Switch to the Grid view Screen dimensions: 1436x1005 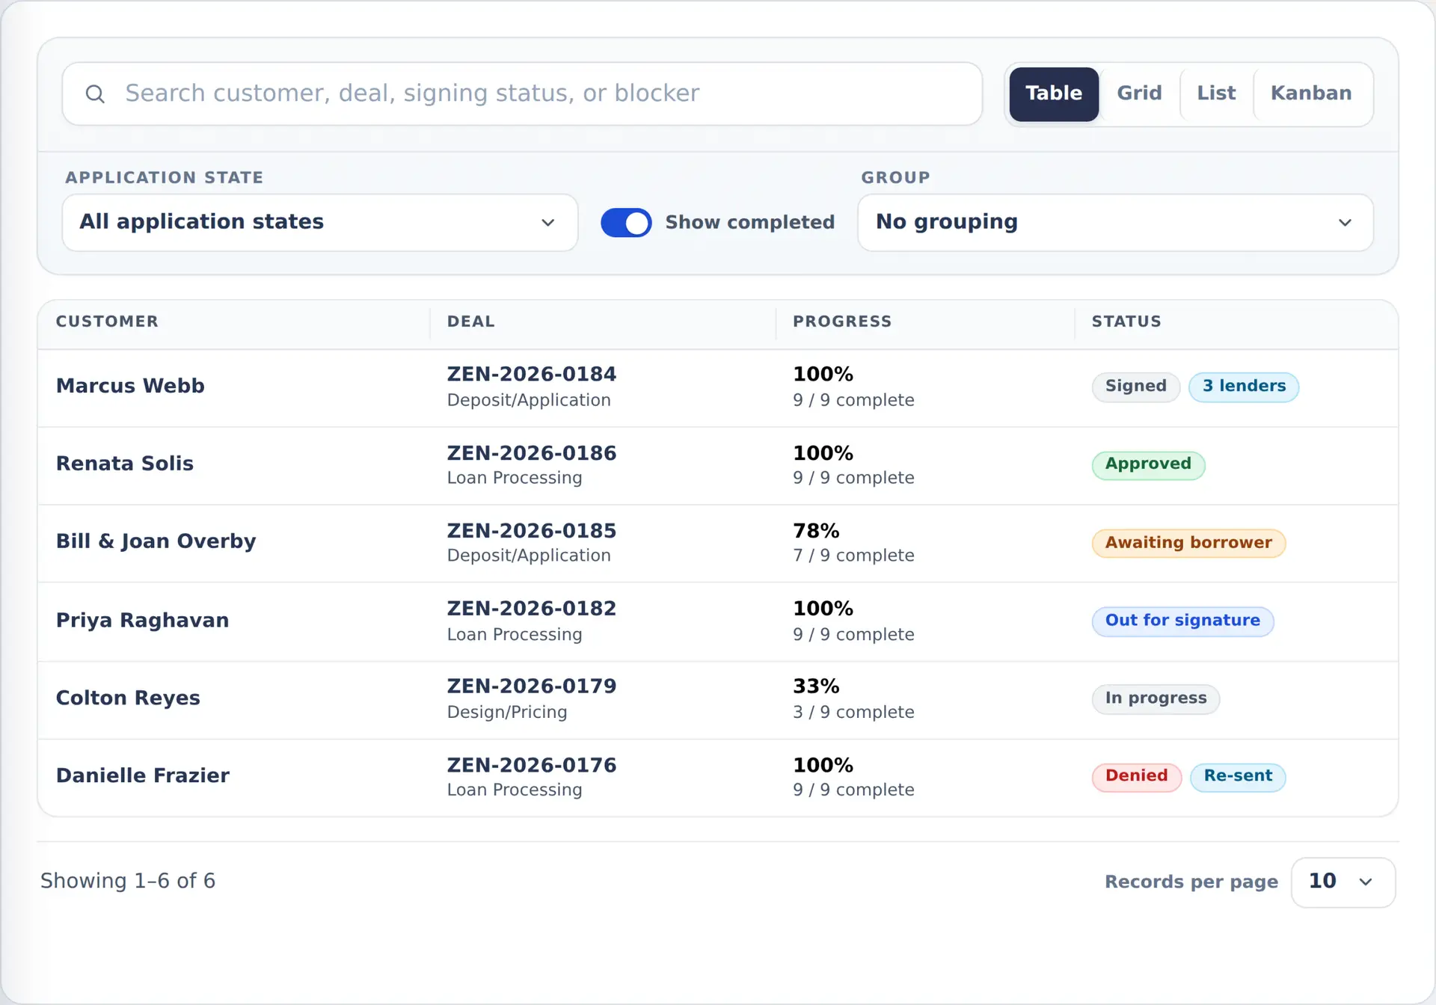point(1139,93)
